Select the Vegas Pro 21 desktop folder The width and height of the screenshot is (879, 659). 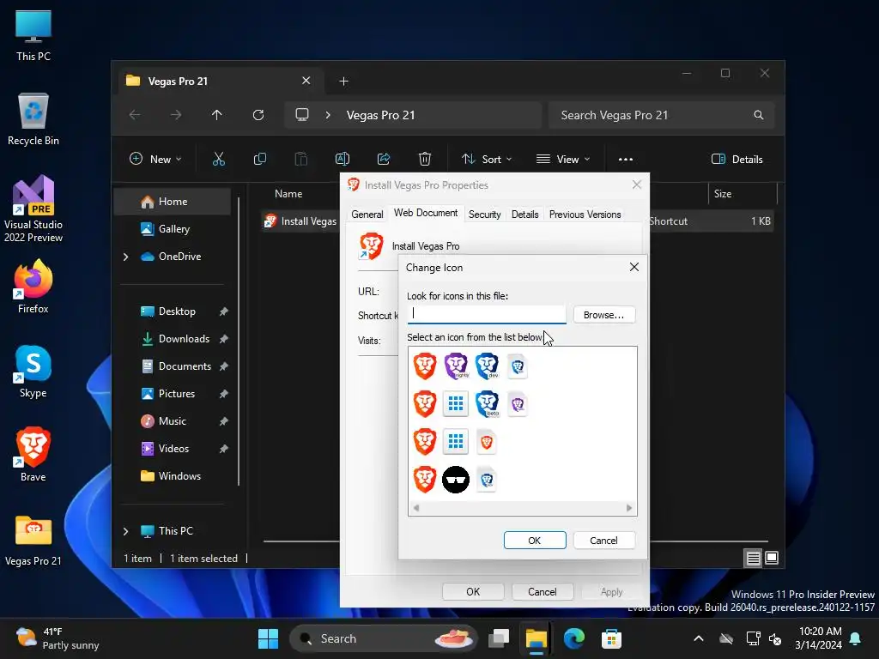tap(33, 541)
